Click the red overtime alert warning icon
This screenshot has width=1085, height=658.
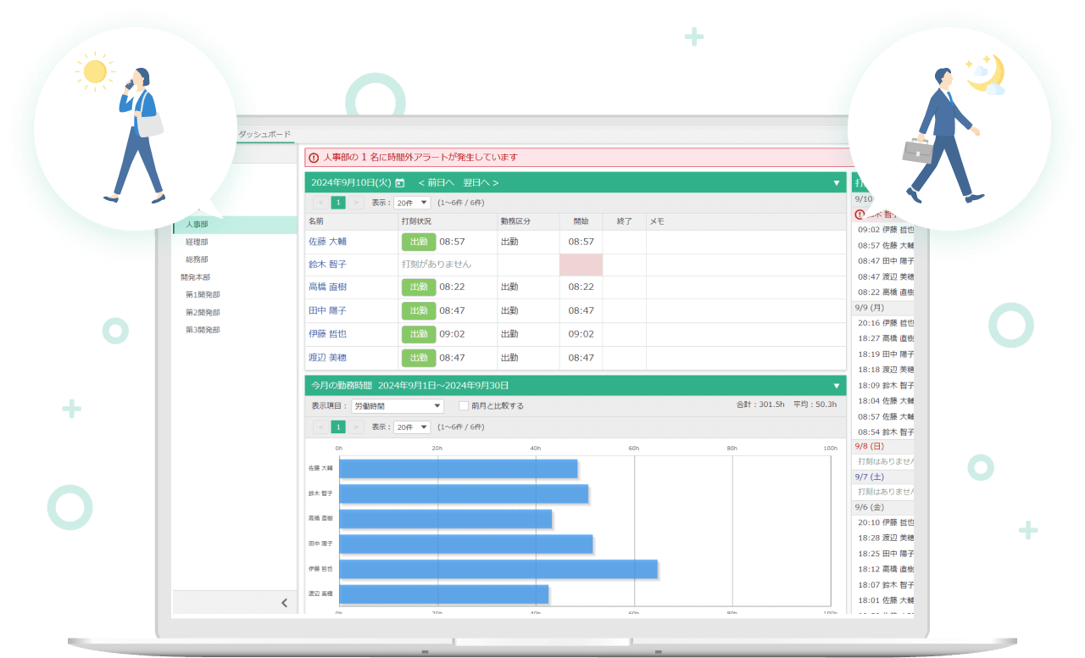click(314, 158)
